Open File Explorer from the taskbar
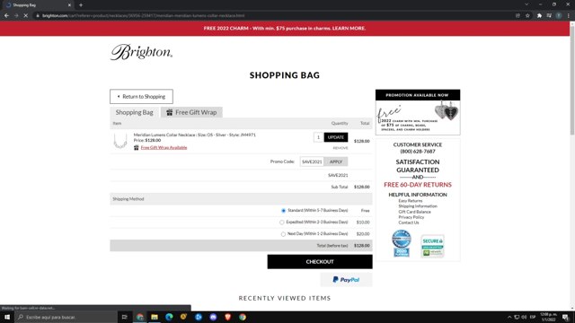The width and height of the screenshot is (575, 323). tap(155, 317)
